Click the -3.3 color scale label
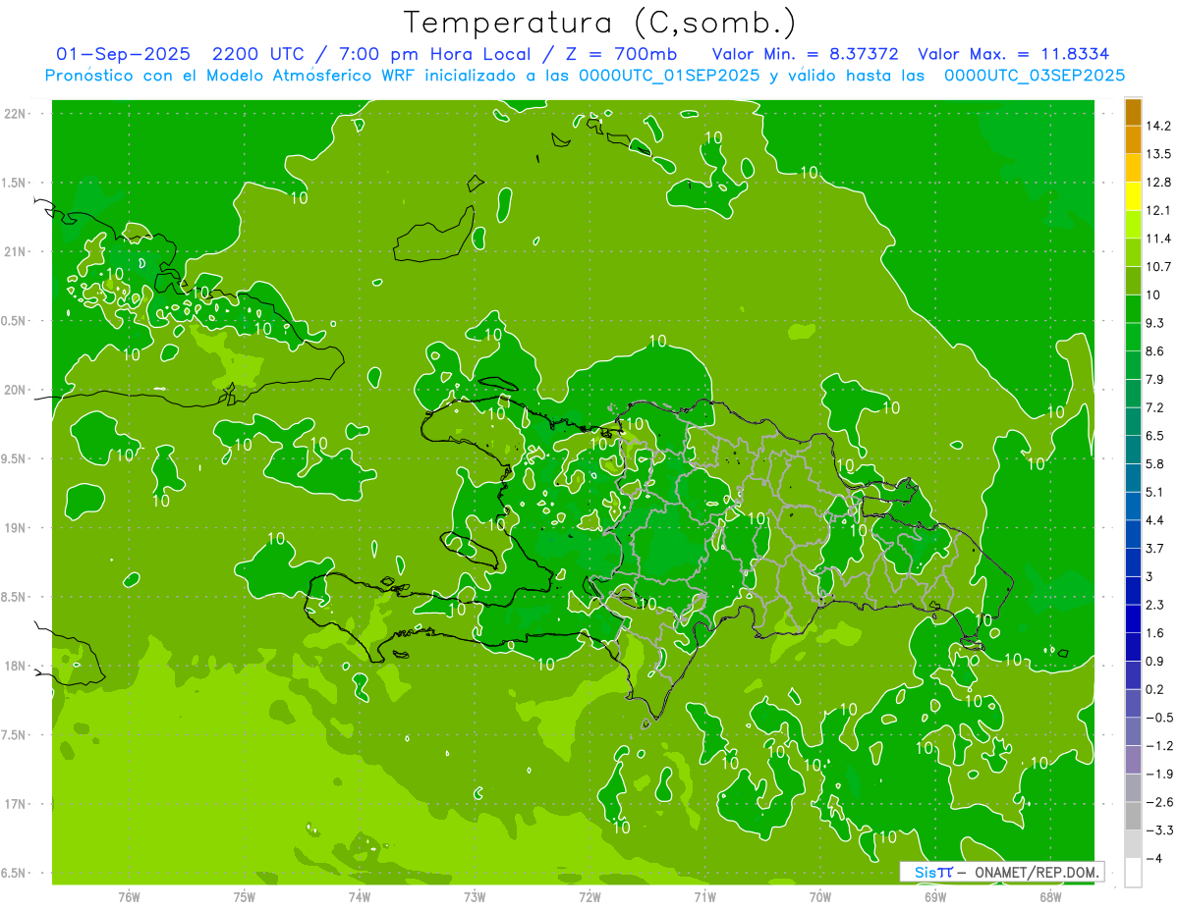Screen dimensions: 1179x910 (1158, 830)
